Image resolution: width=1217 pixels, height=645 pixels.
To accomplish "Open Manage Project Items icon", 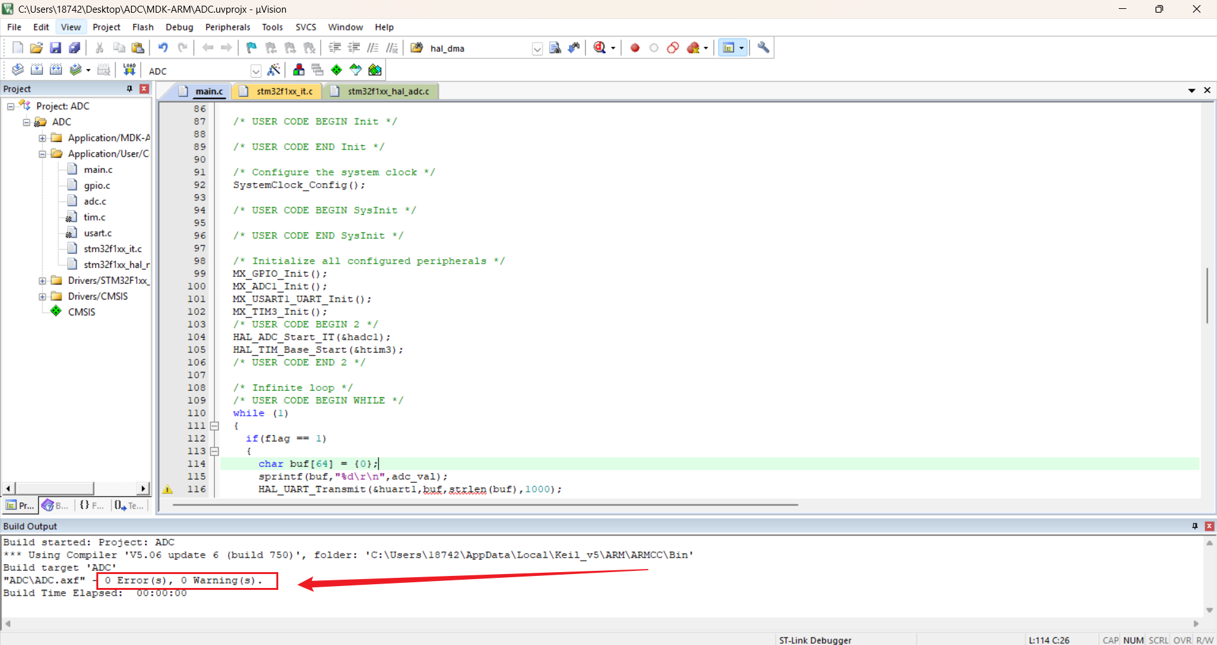I will click(299, 70).
